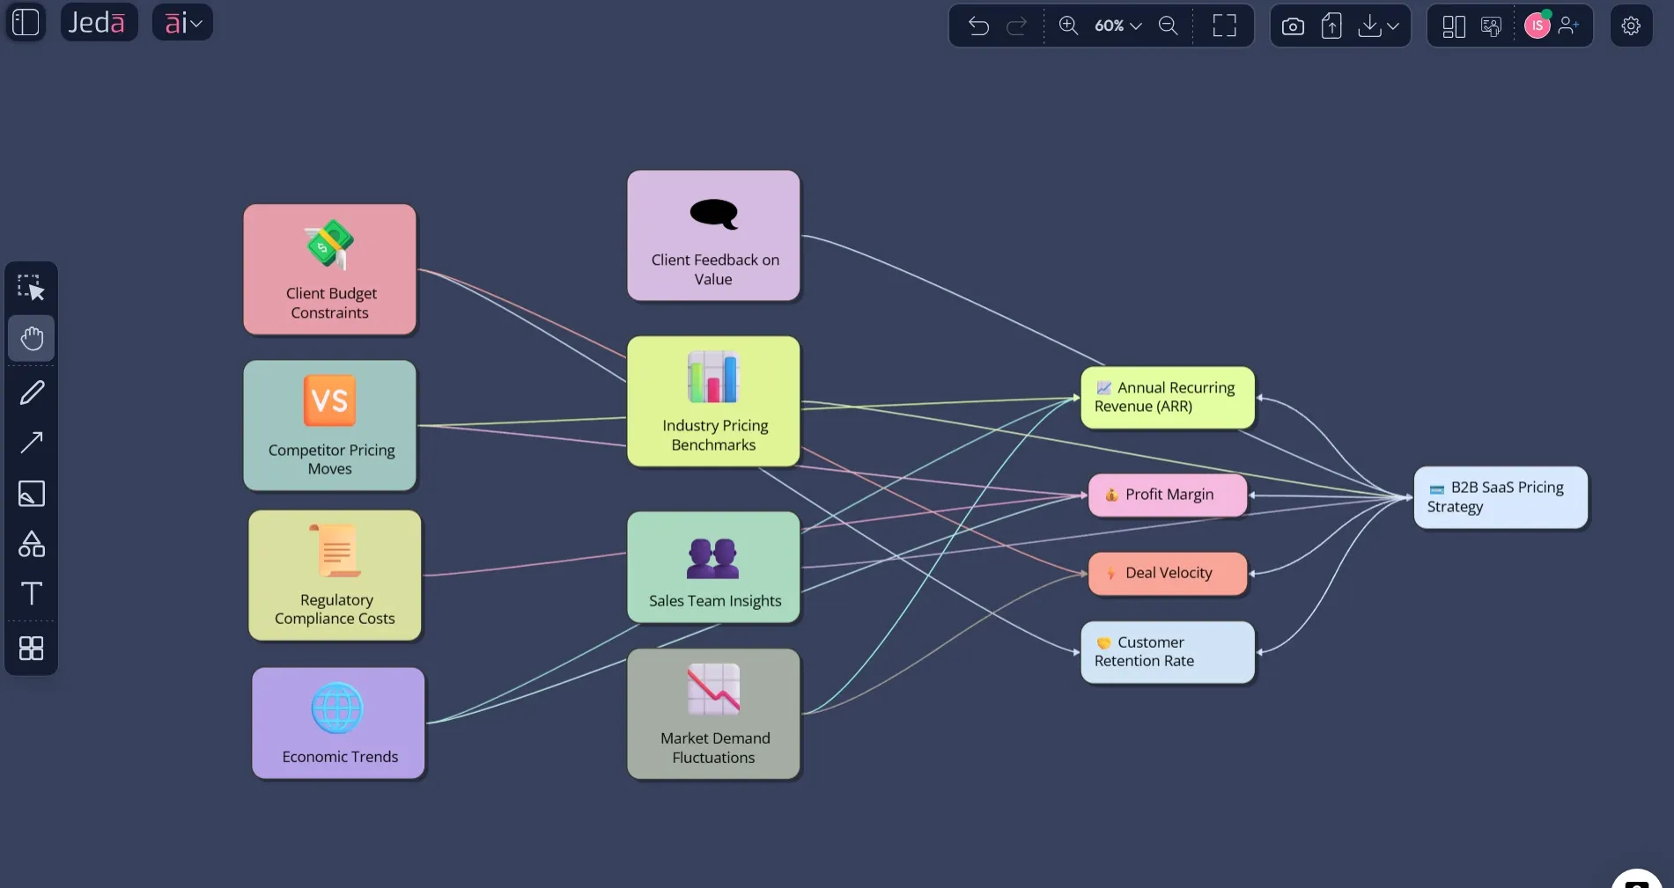The width and height of the screenshot is (1674, 888).
Task: Open the zoom level 60% dropdown
Action: (1116, 26)
